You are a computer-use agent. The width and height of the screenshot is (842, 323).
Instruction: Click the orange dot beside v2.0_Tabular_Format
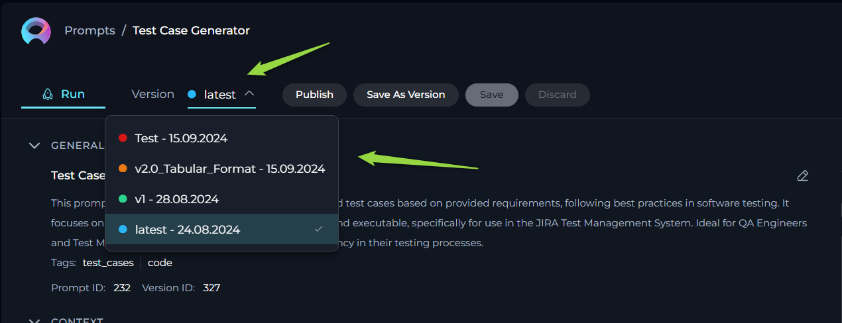click(x=123, y=169)
